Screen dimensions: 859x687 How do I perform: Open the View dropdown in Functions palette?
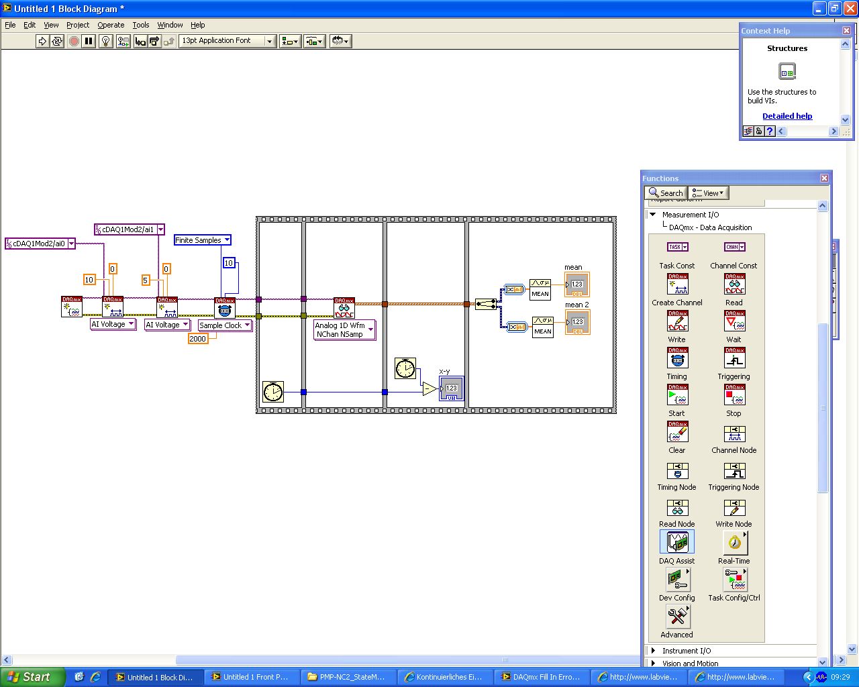(708, 193)
